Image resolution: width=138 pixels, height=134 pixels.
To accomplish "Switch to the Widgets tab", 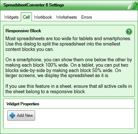I will pyautogui.click(x=11, y=17).
